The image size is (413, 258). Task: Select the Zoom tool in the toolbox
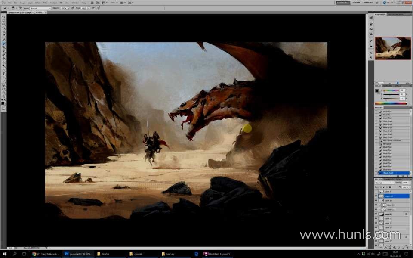[4, 96]
